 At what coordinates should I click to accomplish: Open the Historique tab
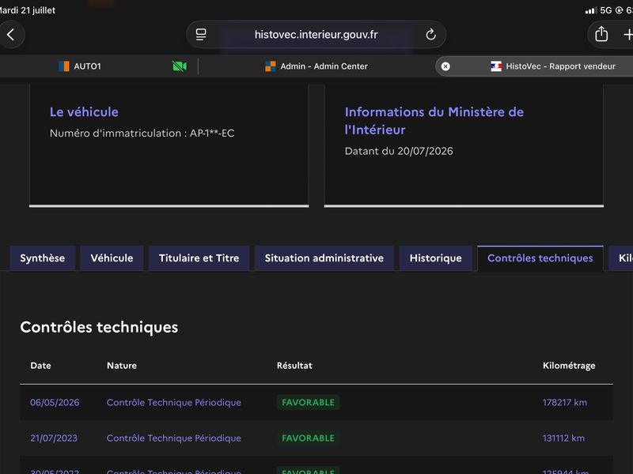pyautogui.click(x=436, y=258)
